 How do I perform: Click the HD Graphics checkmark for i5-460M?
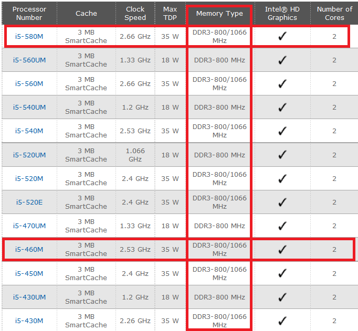pos(282,249)
